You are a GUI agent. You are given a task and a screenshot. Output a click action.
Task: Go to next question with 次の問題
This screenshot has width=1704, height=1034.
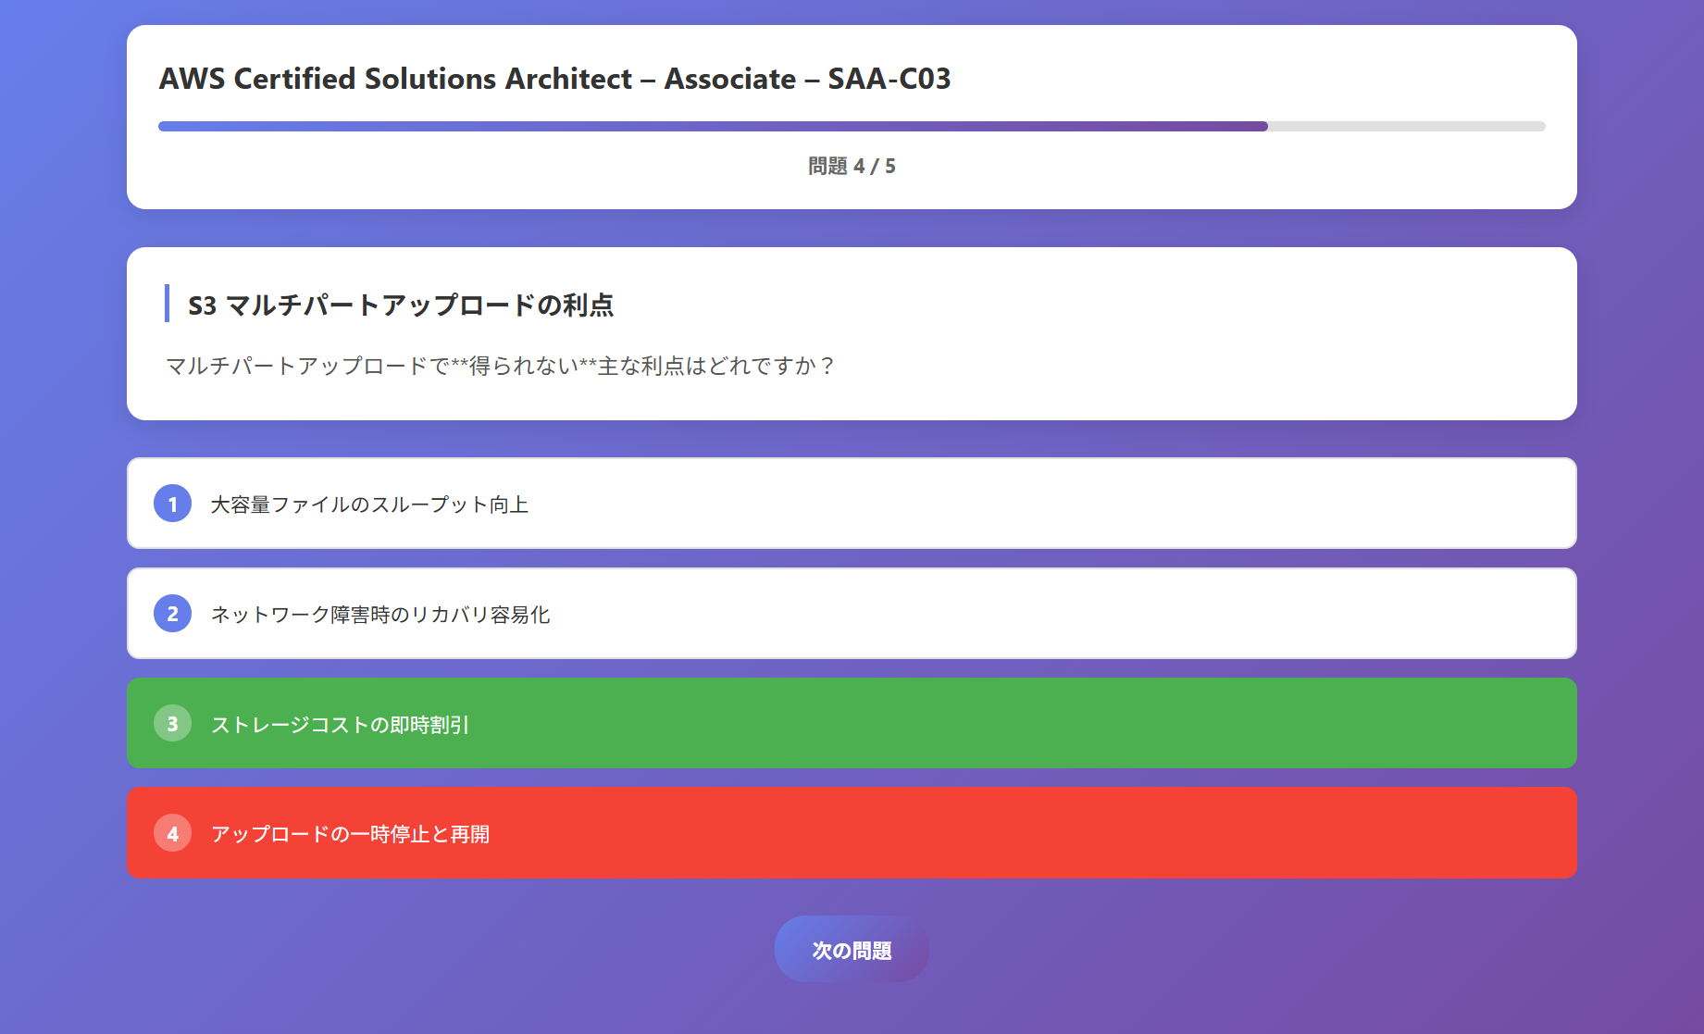852,950
